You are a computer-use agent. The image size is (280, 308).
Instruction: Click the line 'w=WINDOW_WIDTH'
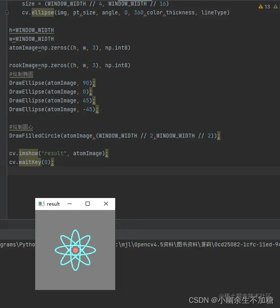(32, 39)
